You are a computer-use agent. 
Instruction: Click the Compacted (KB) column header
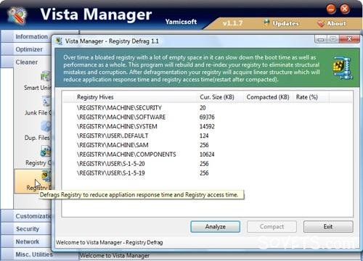coord(268,97)
